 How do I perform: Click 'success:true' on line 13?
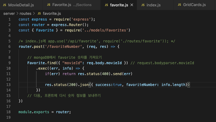click(x=108, y=85)
